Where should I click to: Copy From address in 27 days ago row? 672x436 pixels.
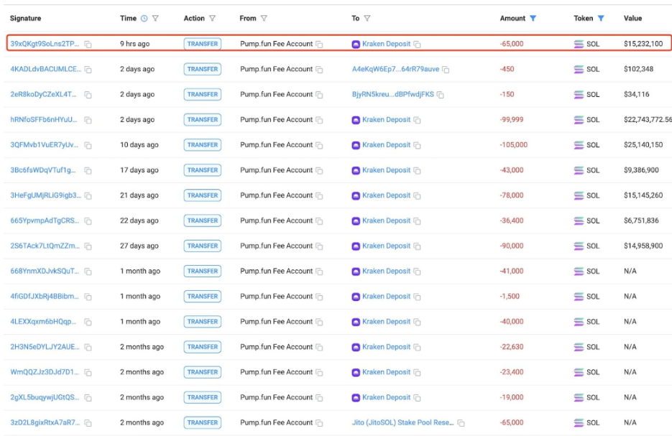tap(319, 246)
